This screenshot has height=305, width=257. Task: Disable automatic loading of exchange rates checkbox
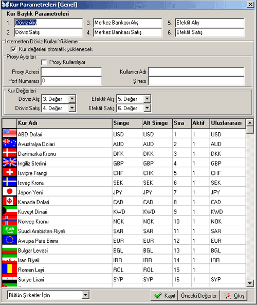pyautogui.click(x=13, y=49)
